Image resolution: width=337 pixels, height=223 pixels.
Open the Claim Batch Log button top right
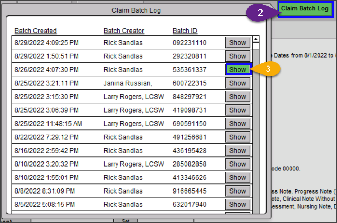click(305, 9)
